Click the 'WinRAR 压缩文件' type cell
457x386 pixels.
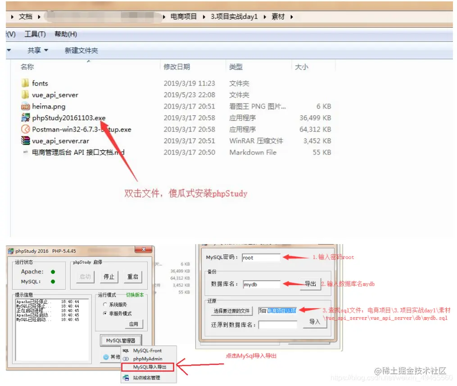(x=256, y=141)
